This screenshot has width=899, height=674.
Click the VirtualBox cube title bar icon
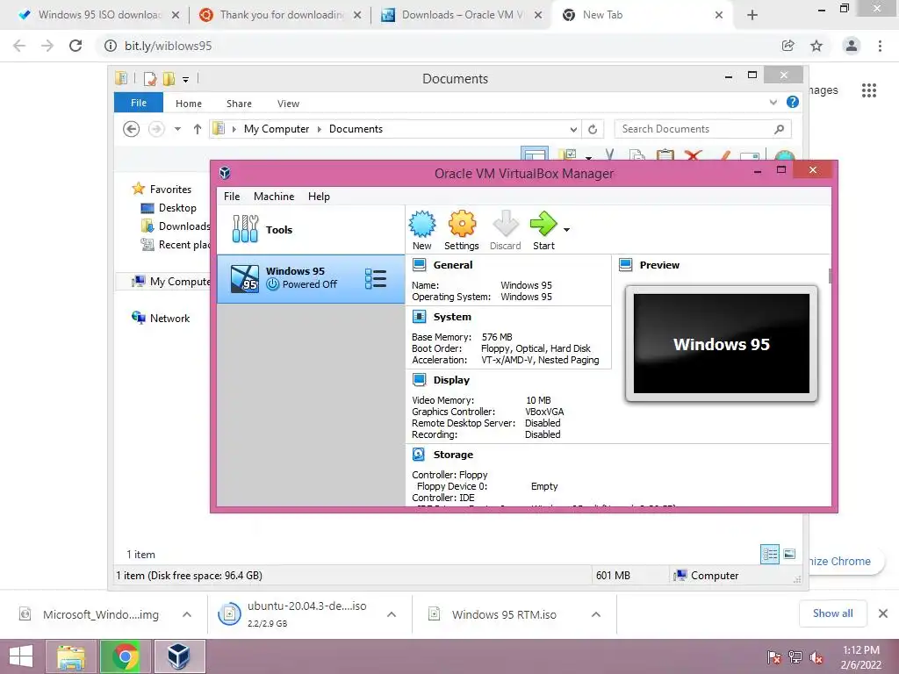tap(226, 173)
